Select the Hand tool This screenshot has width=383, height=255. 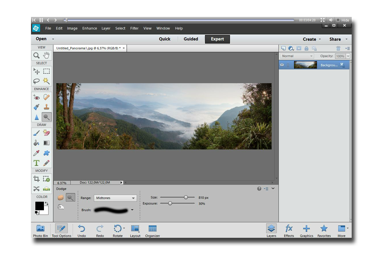click(46, 55)
